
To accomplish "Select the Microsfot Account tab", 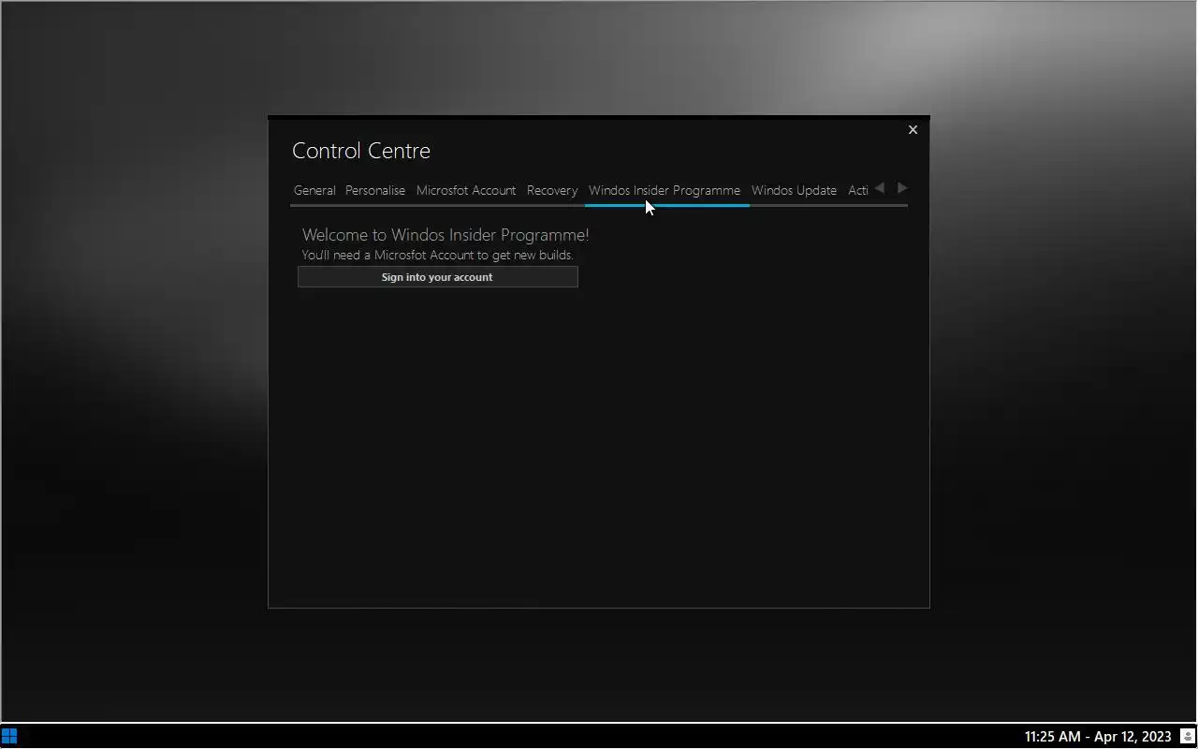I will click(466, 190).
